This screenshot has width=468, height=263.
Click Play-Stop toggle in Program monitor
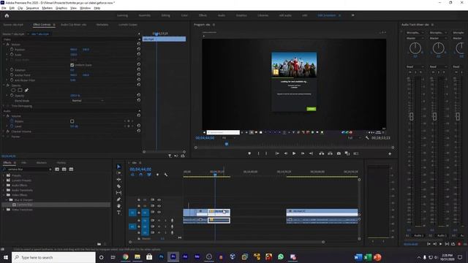click(x=294, y=153)
